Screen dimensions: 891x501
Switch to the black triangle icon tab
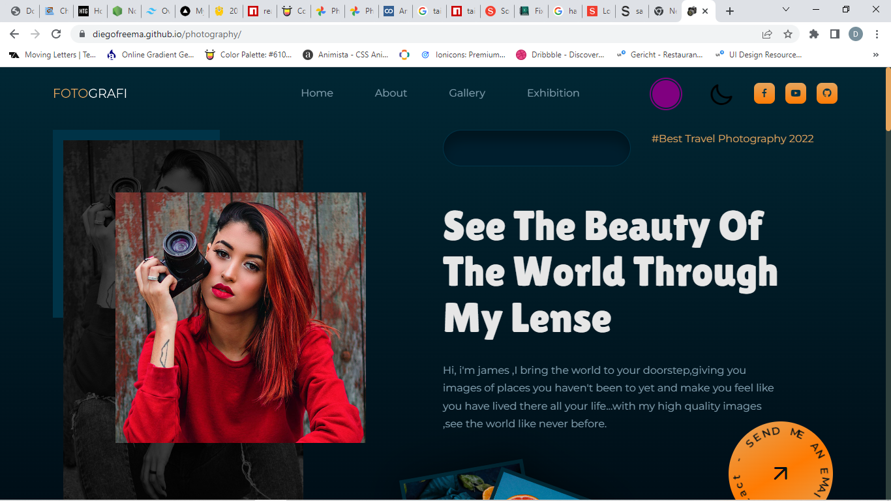tap(192, 11)
